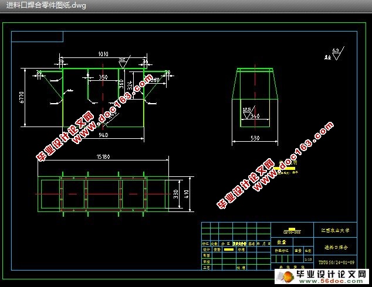Select the 410 vertical dimension text

[186, 194]
